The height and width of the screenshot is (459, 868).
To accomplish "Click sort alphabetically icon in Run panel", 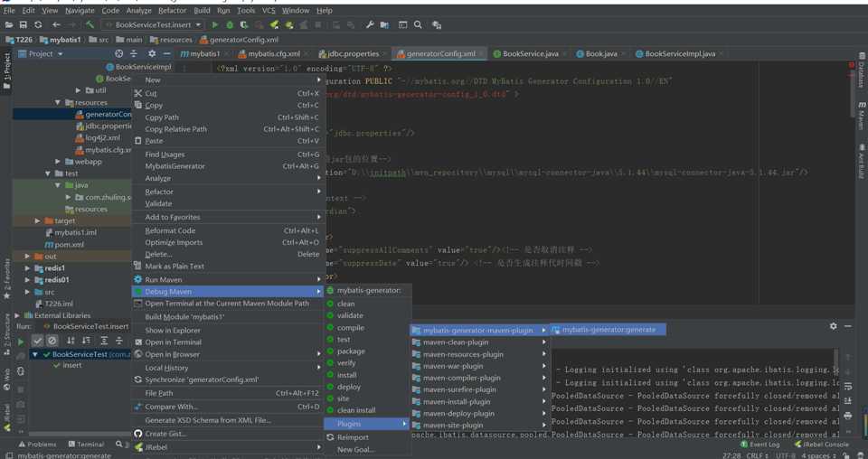I will (71, 341).
